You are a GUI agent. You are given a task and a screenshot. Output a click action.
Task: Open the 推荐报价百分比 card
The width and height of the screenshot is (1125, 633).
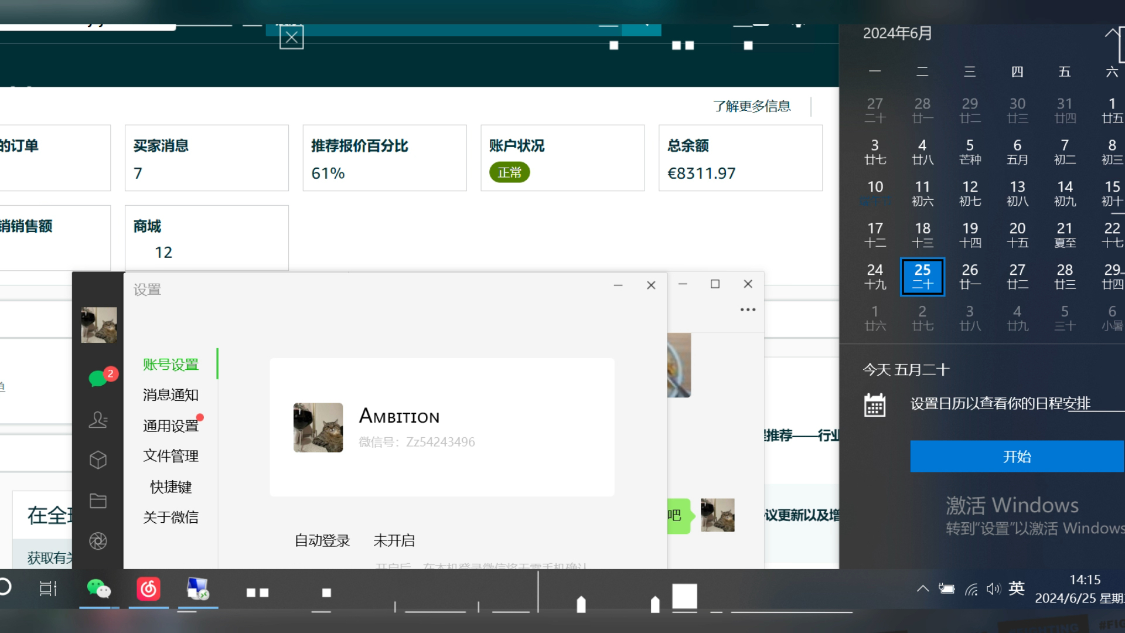click(385, 158)
